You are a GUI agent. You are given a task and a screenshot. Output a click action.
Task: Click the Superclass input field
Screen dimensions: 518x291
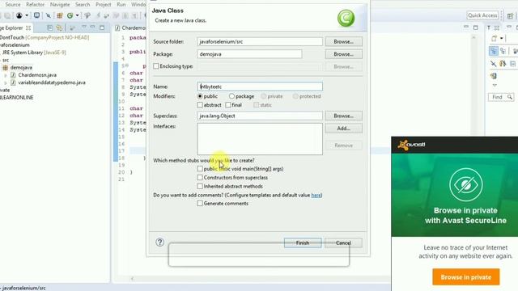click(x=260, y=116)
